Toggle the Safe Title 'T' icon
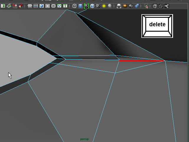 pos(65,6)
